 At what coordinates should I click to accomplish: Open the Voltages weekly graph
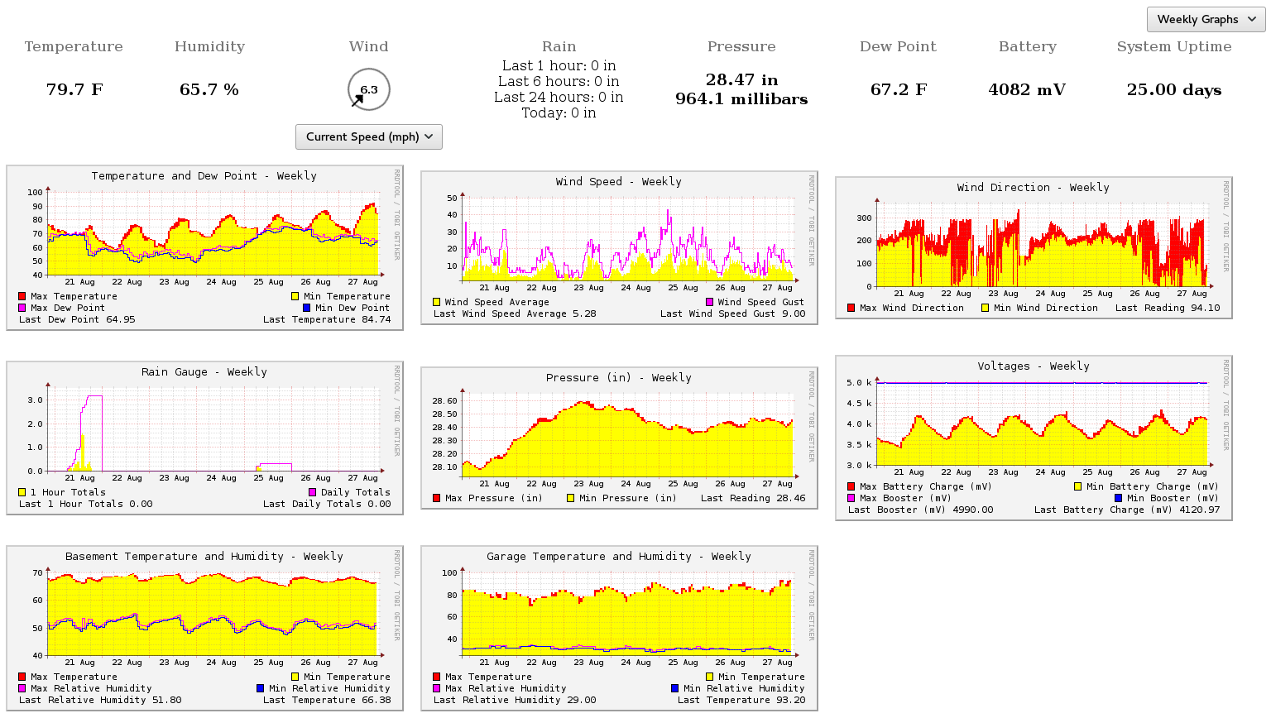1034,437
